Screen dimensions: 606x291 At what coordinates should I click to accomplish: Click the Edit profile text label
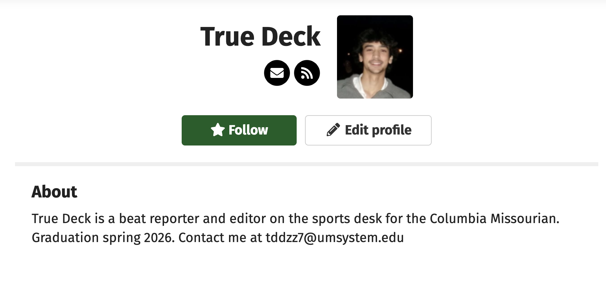(x=378, y=130)
